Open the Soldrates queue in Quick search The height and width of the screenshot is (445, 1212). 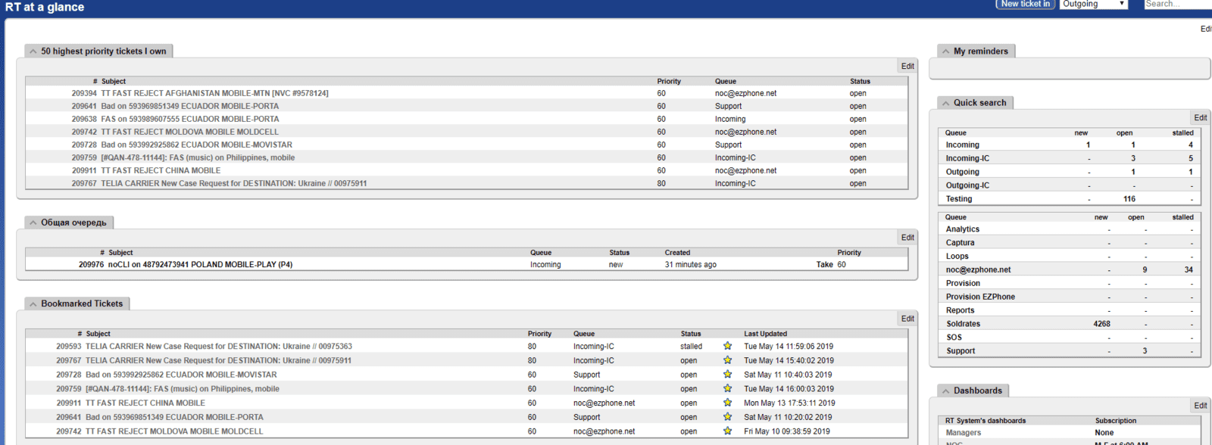point(963,324)
